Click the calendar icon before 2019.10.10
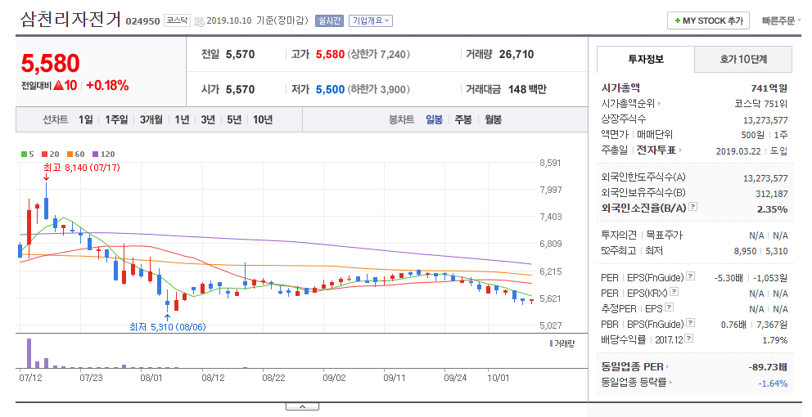Viewport: 812px width, 417px height. tap(200, 22)
